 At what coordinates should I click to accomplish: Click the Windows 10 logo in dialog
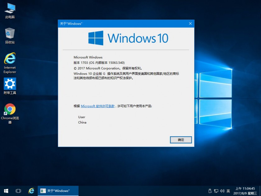[x=128, y=38]
